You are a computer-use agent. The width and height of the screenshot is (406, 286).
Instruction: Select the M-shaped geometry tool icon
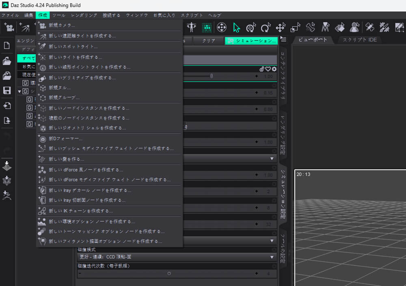(325, 28)
